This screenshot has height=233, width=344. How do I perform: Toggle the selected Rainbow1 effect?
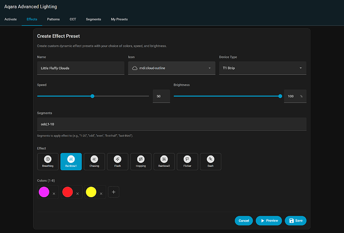pos(71,161)
